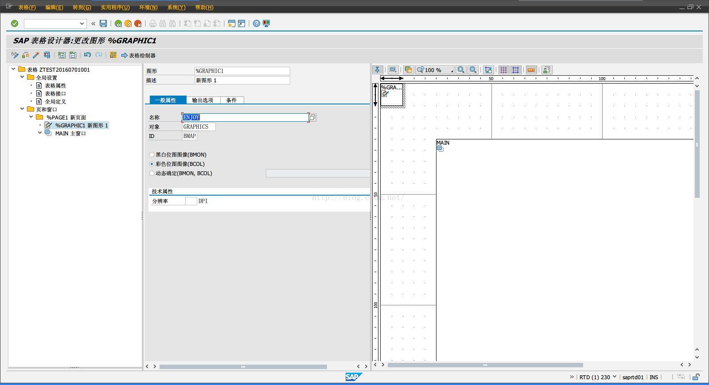Image resolution: width=709 pixels, height=385 pixels.
Task: Click the stacked windows icon in painter toolbar
Action: (x=408, y=70)
